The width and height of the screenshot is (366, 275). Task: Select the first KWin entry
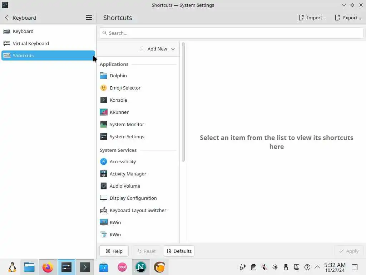click(x=138, y=222)
